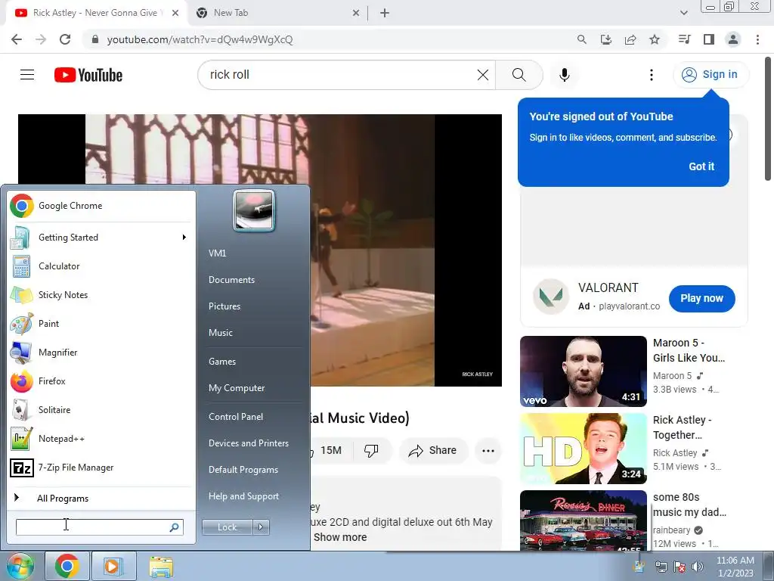Expand Getting Started submenu arrow
This screenshot has width=774, height=581.
click(184, 237)
